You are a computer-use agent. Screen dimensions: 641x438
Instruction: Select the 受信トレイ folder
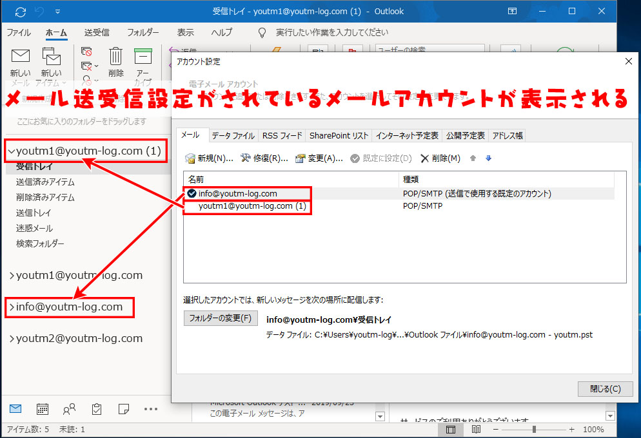click(x=34, y=167)
